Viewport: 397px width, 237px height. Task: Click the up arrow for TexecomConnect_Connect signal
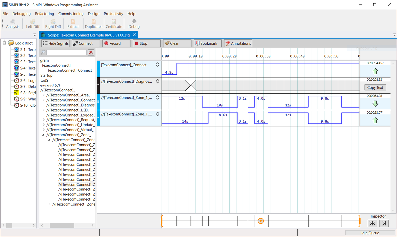(x=375, y=71)
